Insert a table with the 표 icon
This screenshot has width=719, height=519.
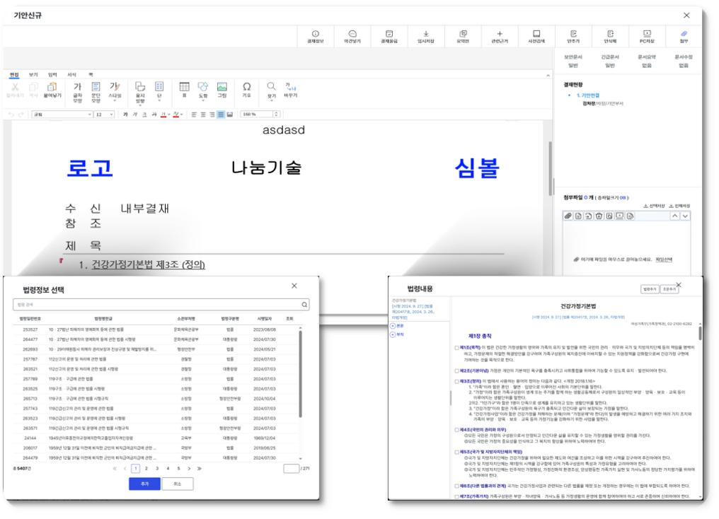184,89
